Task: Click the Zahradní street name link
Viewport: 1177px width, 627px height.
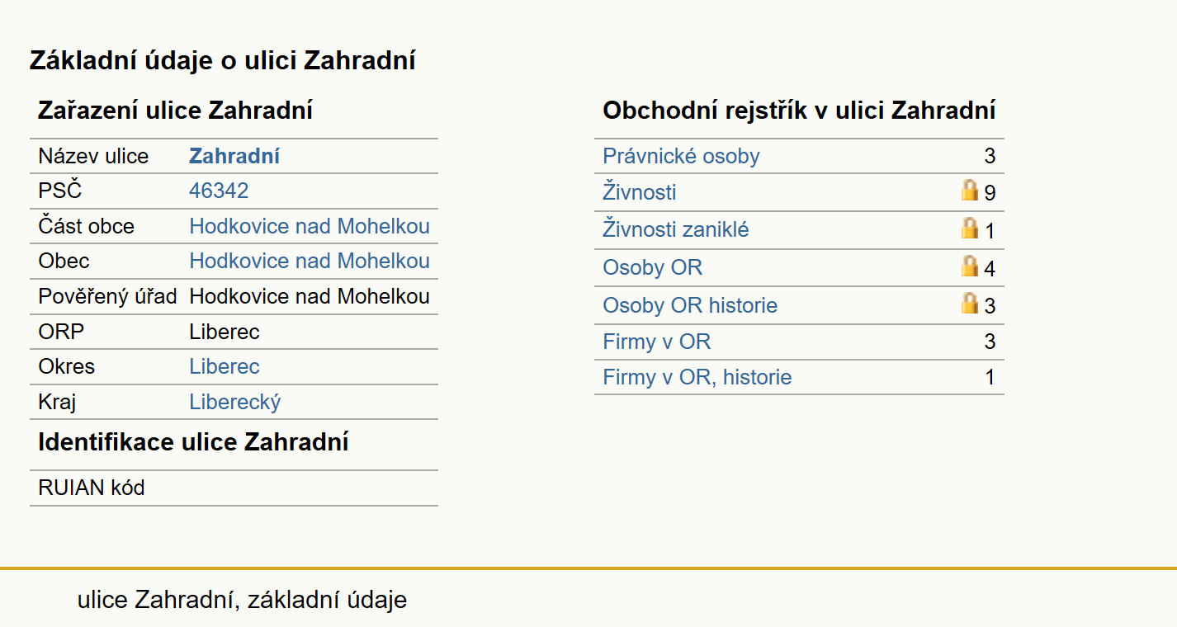Action: click(234, 156)
